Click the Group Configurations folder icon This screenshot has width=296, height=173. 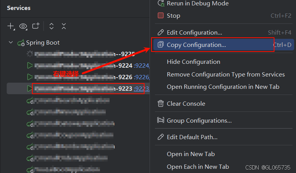click(x=161, y=120)
